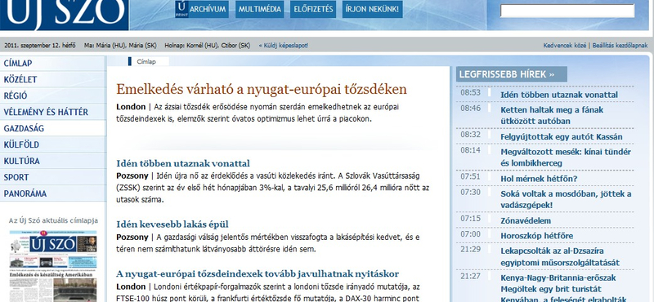
Task: Open headline Emelkedés várható a nyugat-európai tőzsdéken
Action: click(261, 89)
